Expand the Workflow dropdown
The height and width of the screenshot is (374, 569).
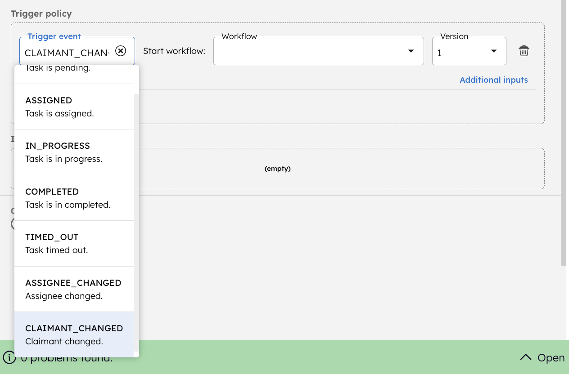(x=411, y=51)
